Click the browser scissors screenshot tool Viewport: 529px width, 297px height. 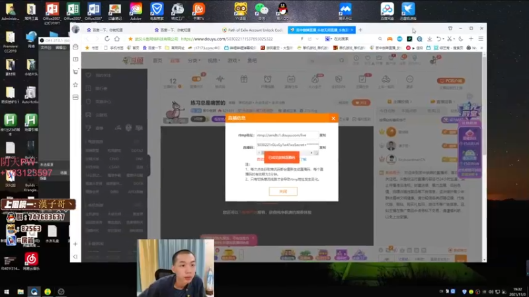tap(450, 39)
